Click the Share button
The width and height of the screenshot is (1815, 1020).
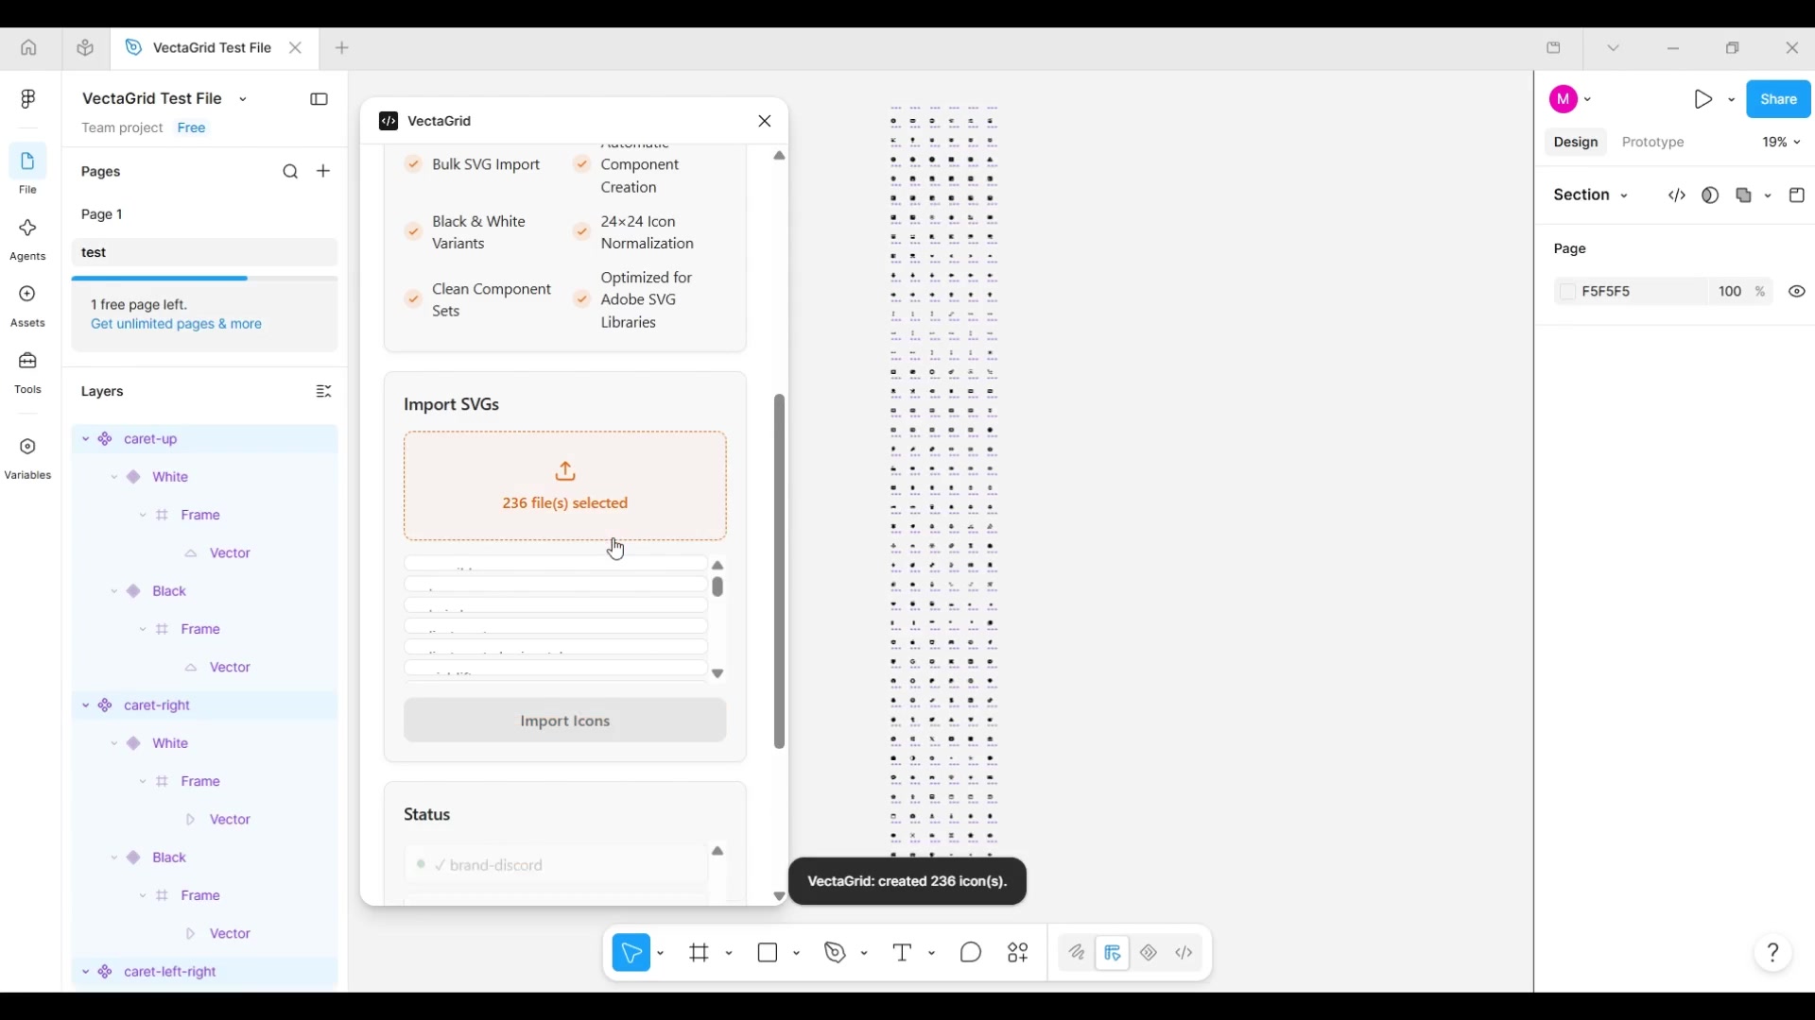(1778, 99)
